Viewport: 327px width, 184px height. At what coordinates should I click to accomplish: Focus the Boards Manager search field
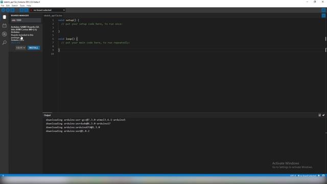click(x=26, y=20)
